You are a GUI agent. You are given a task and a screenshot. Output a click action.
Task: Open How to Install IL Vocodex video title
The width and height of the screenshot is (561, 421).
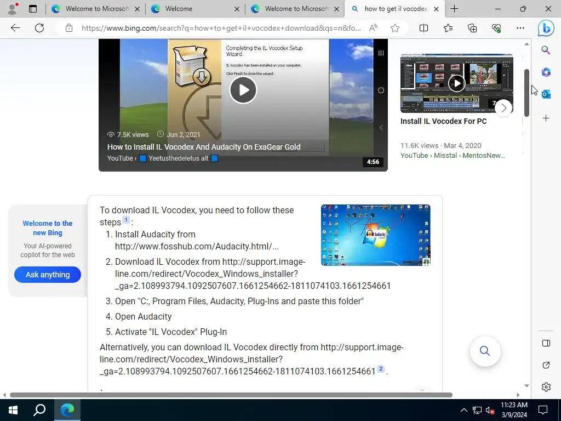coord(204,147)
